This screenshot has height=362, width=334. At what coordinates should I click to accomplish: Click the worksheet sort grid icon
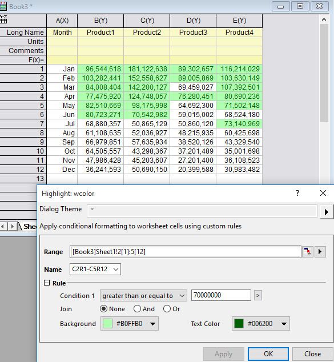point(3,19)
